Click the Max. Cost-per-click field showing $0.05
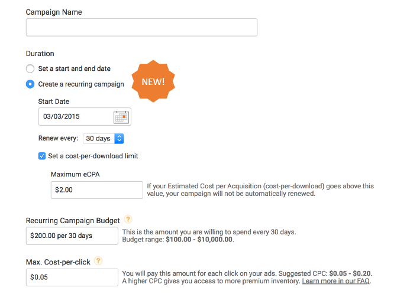 pos(72,277)
